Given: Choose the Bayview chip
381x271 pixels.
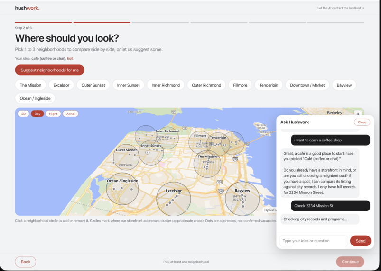Looking at the screenshot, I should pyautogui.click(x=344, y=85).
